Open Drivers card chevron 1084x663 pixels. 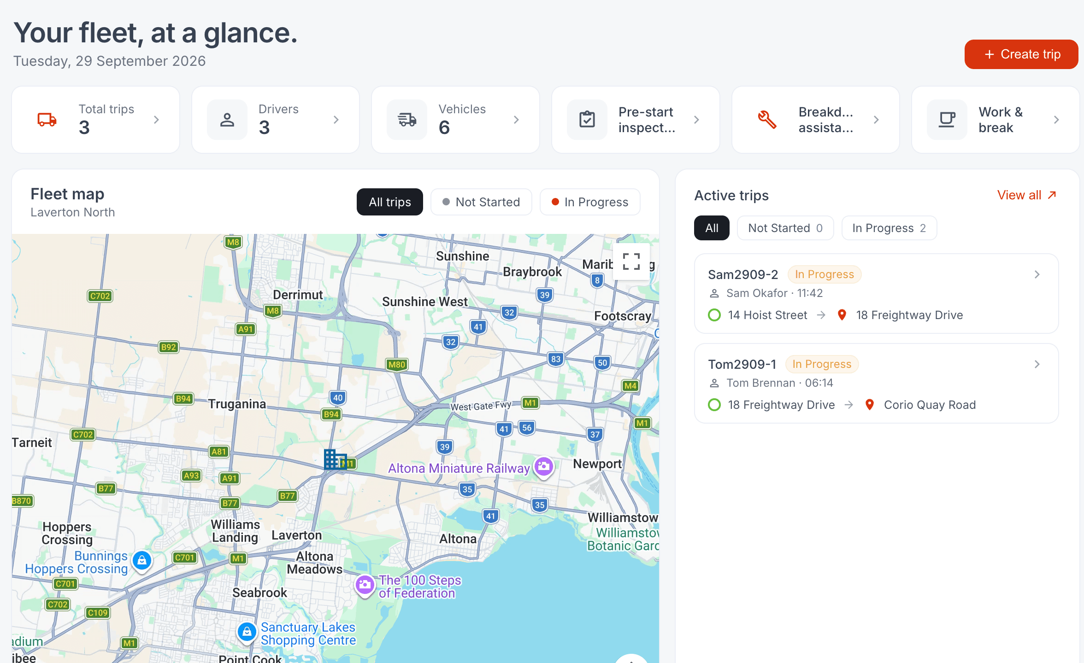[x=336, y=120]
